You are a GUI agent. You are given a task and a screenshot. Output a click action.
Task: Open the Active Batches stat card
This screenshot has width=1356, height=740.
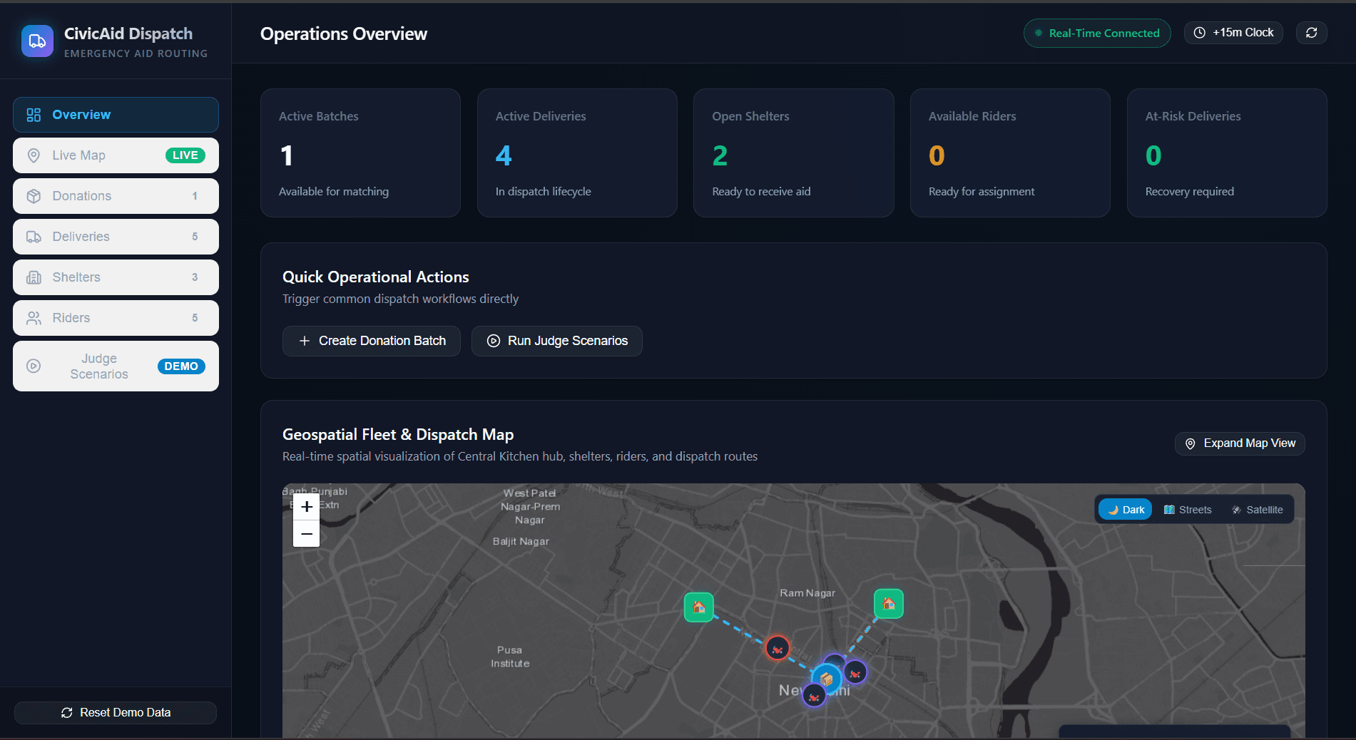(360, 153)
